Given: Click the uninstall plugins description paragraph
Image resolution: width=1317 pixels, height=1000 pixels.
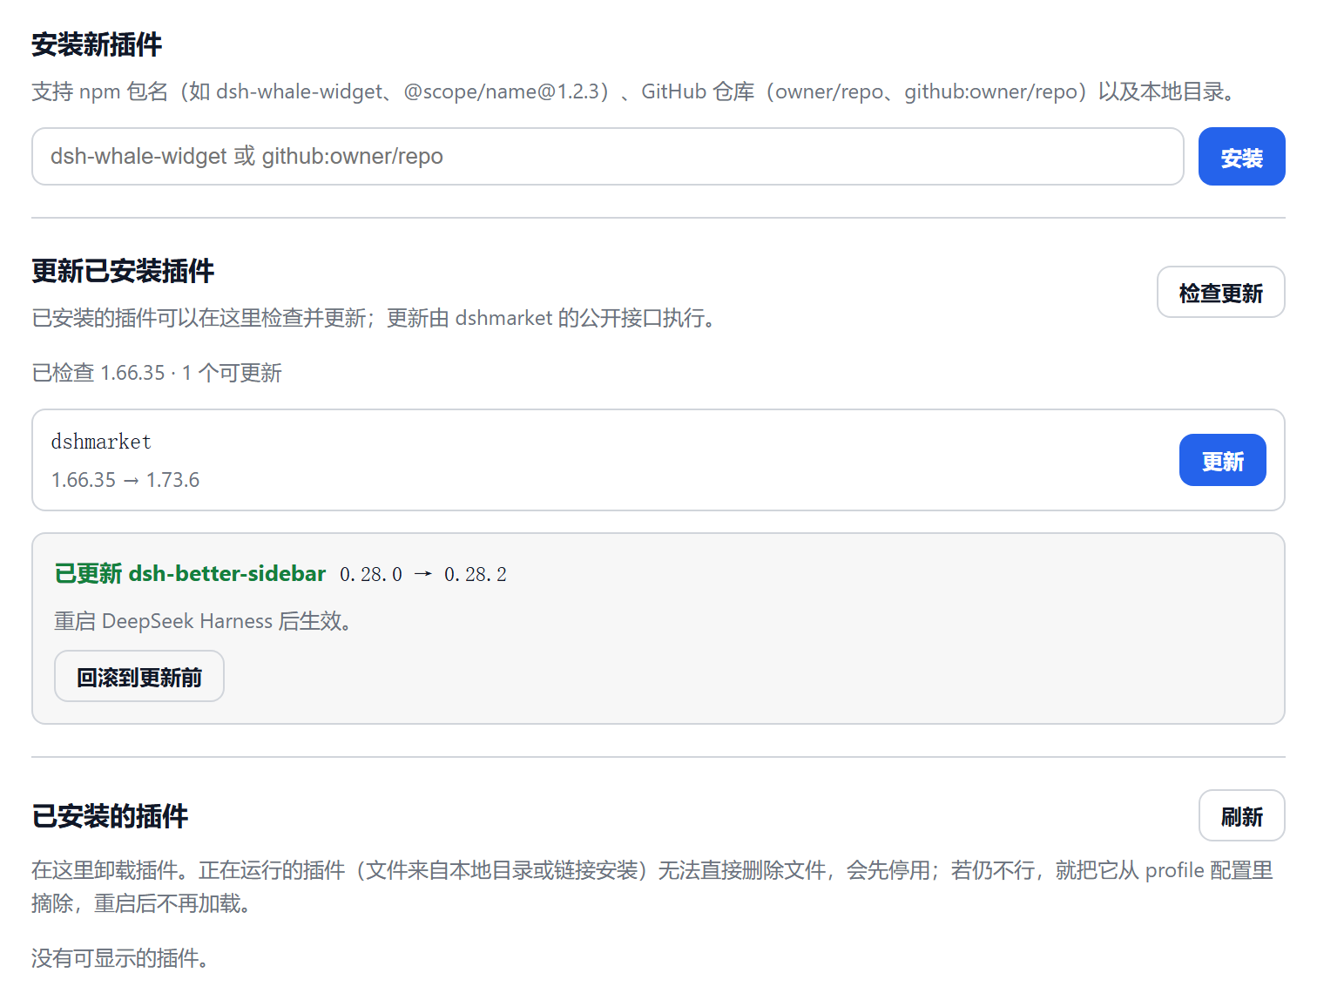Looking at the screenshot, I should point(652,887).
